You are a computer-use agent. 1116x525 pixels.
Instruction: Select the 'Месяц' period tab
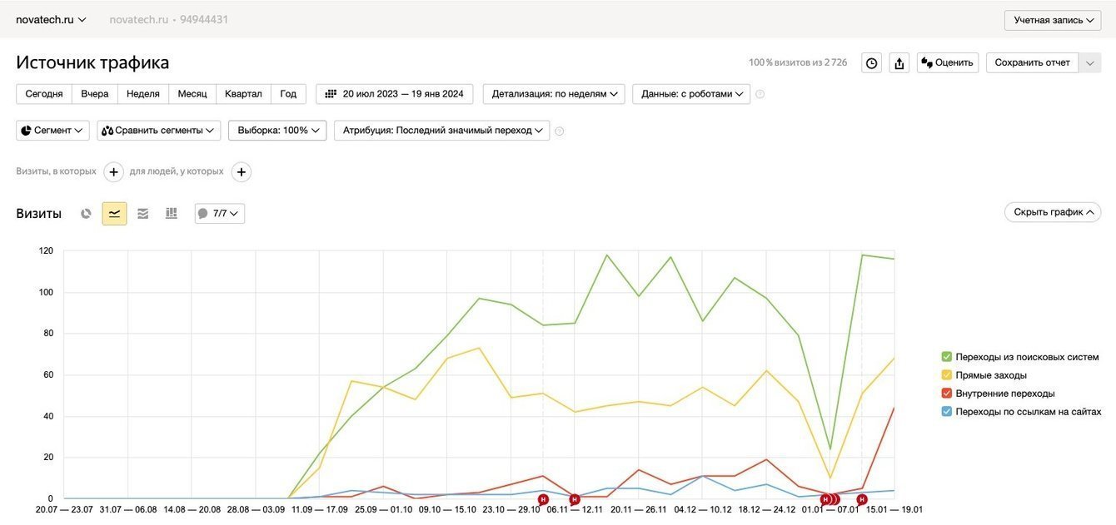click(192, 94)
